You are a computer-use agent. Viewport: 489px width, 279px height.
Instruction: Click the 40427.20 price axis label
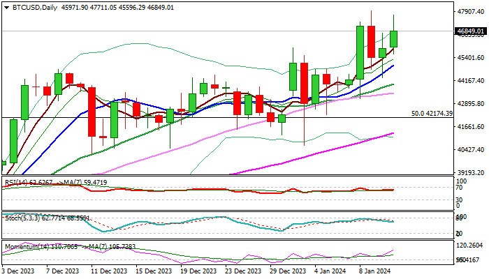click(469, 150)
